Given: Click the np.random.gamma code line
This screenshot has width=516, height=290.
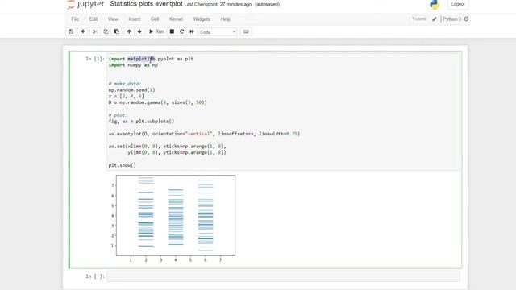Looking at the screenshot, I should (x=158, y=102).
